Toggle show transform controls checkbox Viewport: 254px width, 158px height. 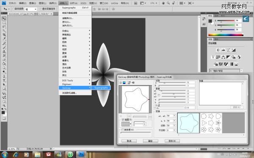tap(41, 9)
